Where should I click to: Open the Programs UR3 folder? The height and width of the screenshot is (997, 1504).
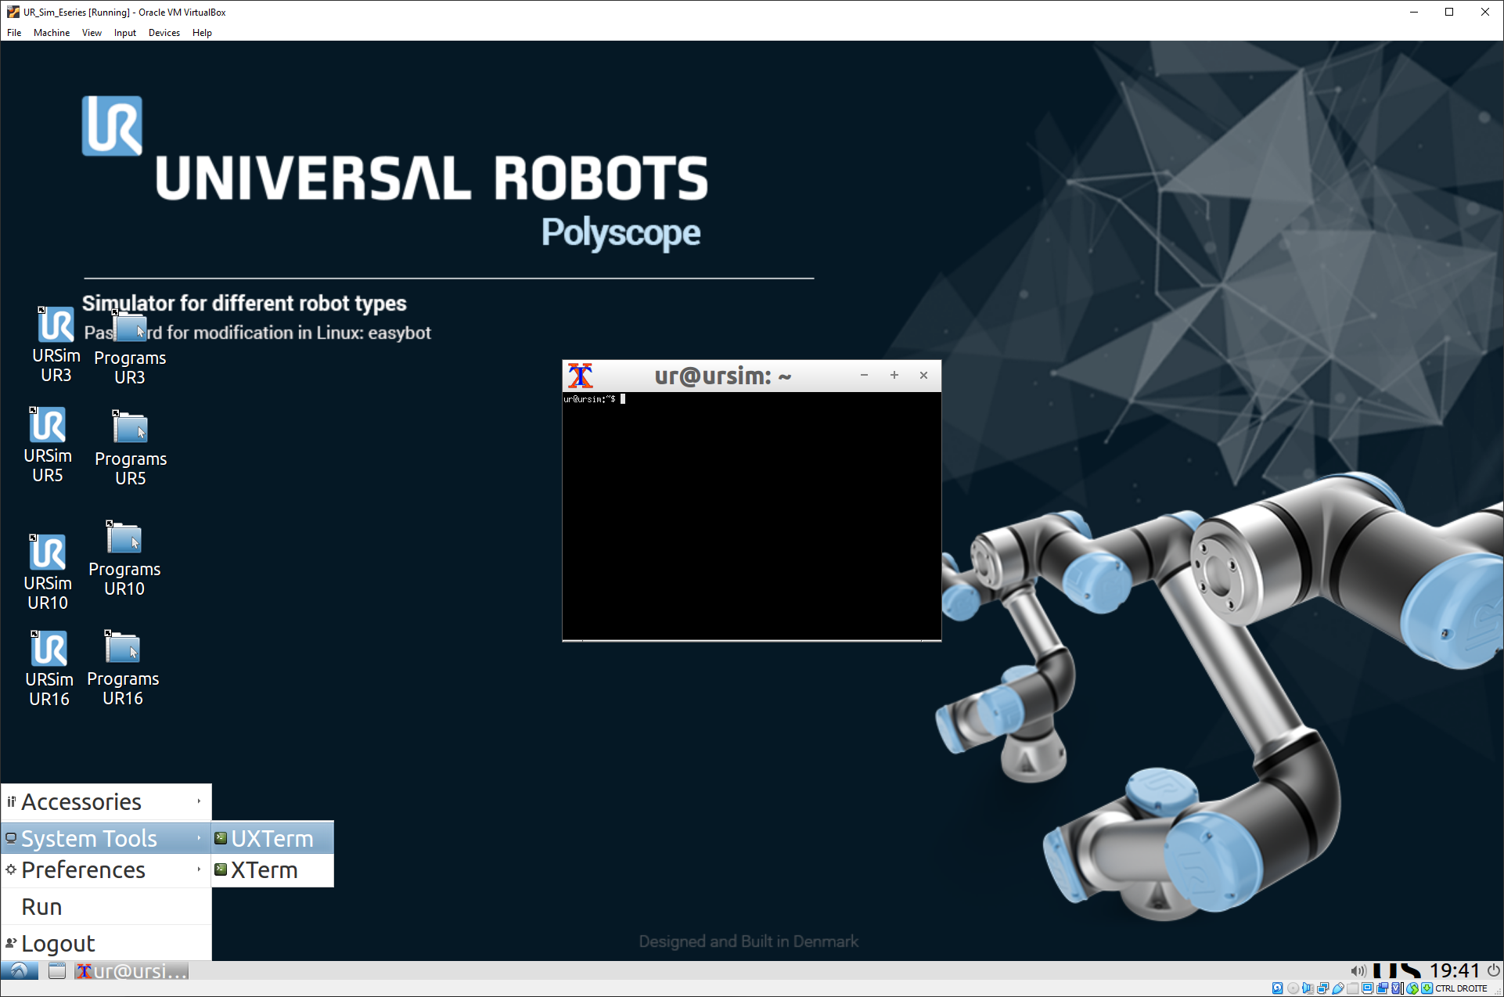(130, 329)
